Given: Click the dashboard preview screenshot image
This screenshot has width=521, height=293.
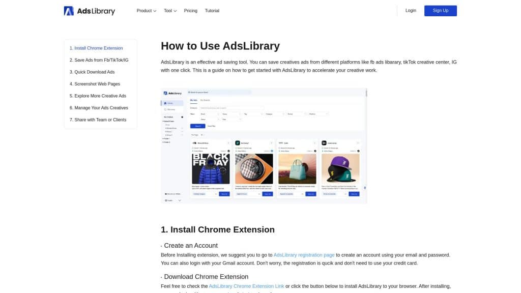Looking at the screenshot, I should click(264, 146).
